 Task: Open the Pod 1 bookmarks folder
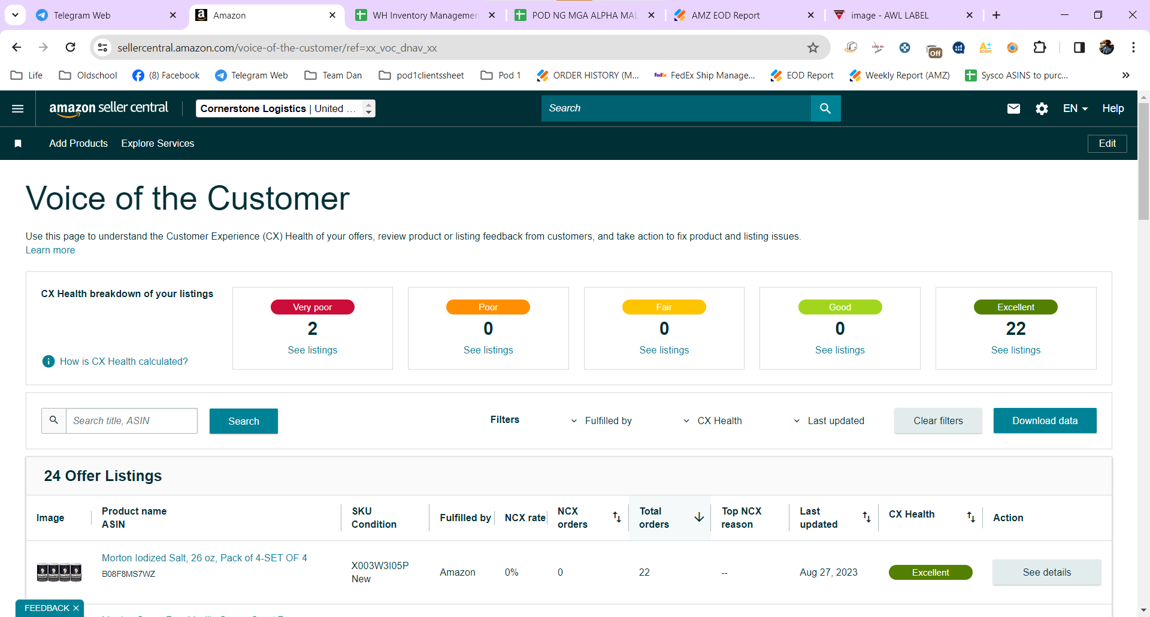pos(501,75)
